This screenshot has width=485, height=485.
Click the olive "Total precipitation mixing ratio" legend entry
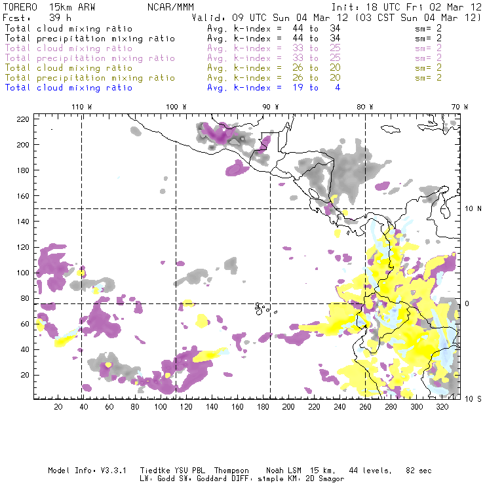click(90, 78)
